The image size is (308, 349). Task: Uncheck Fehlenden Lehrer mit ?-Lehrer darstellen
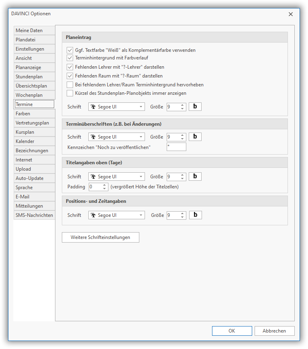click(x=70, y=67)
